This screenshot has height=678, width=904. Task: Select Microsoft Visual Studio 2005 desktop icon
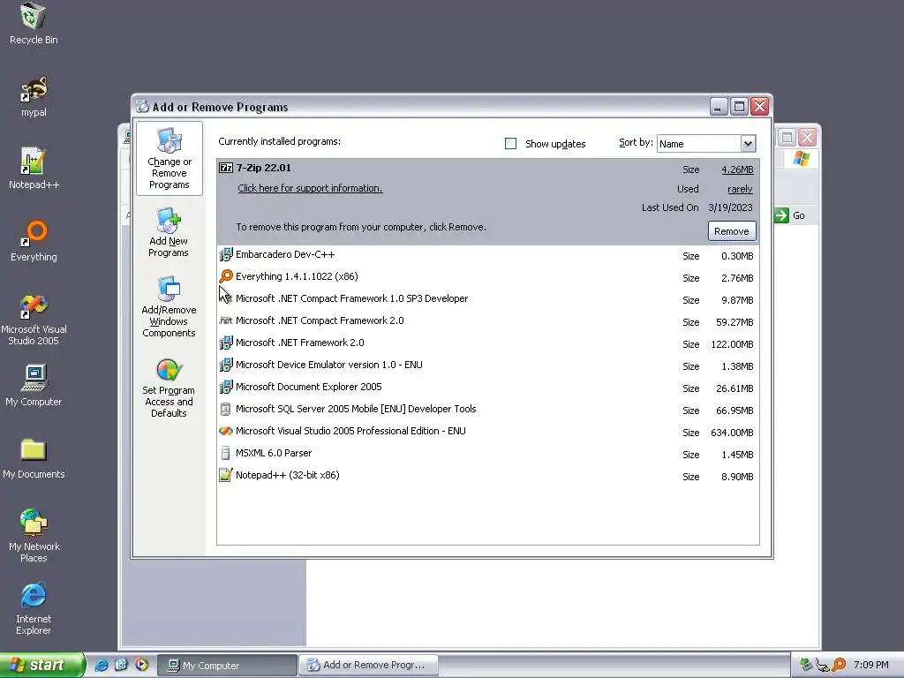[x=34, y=320]
